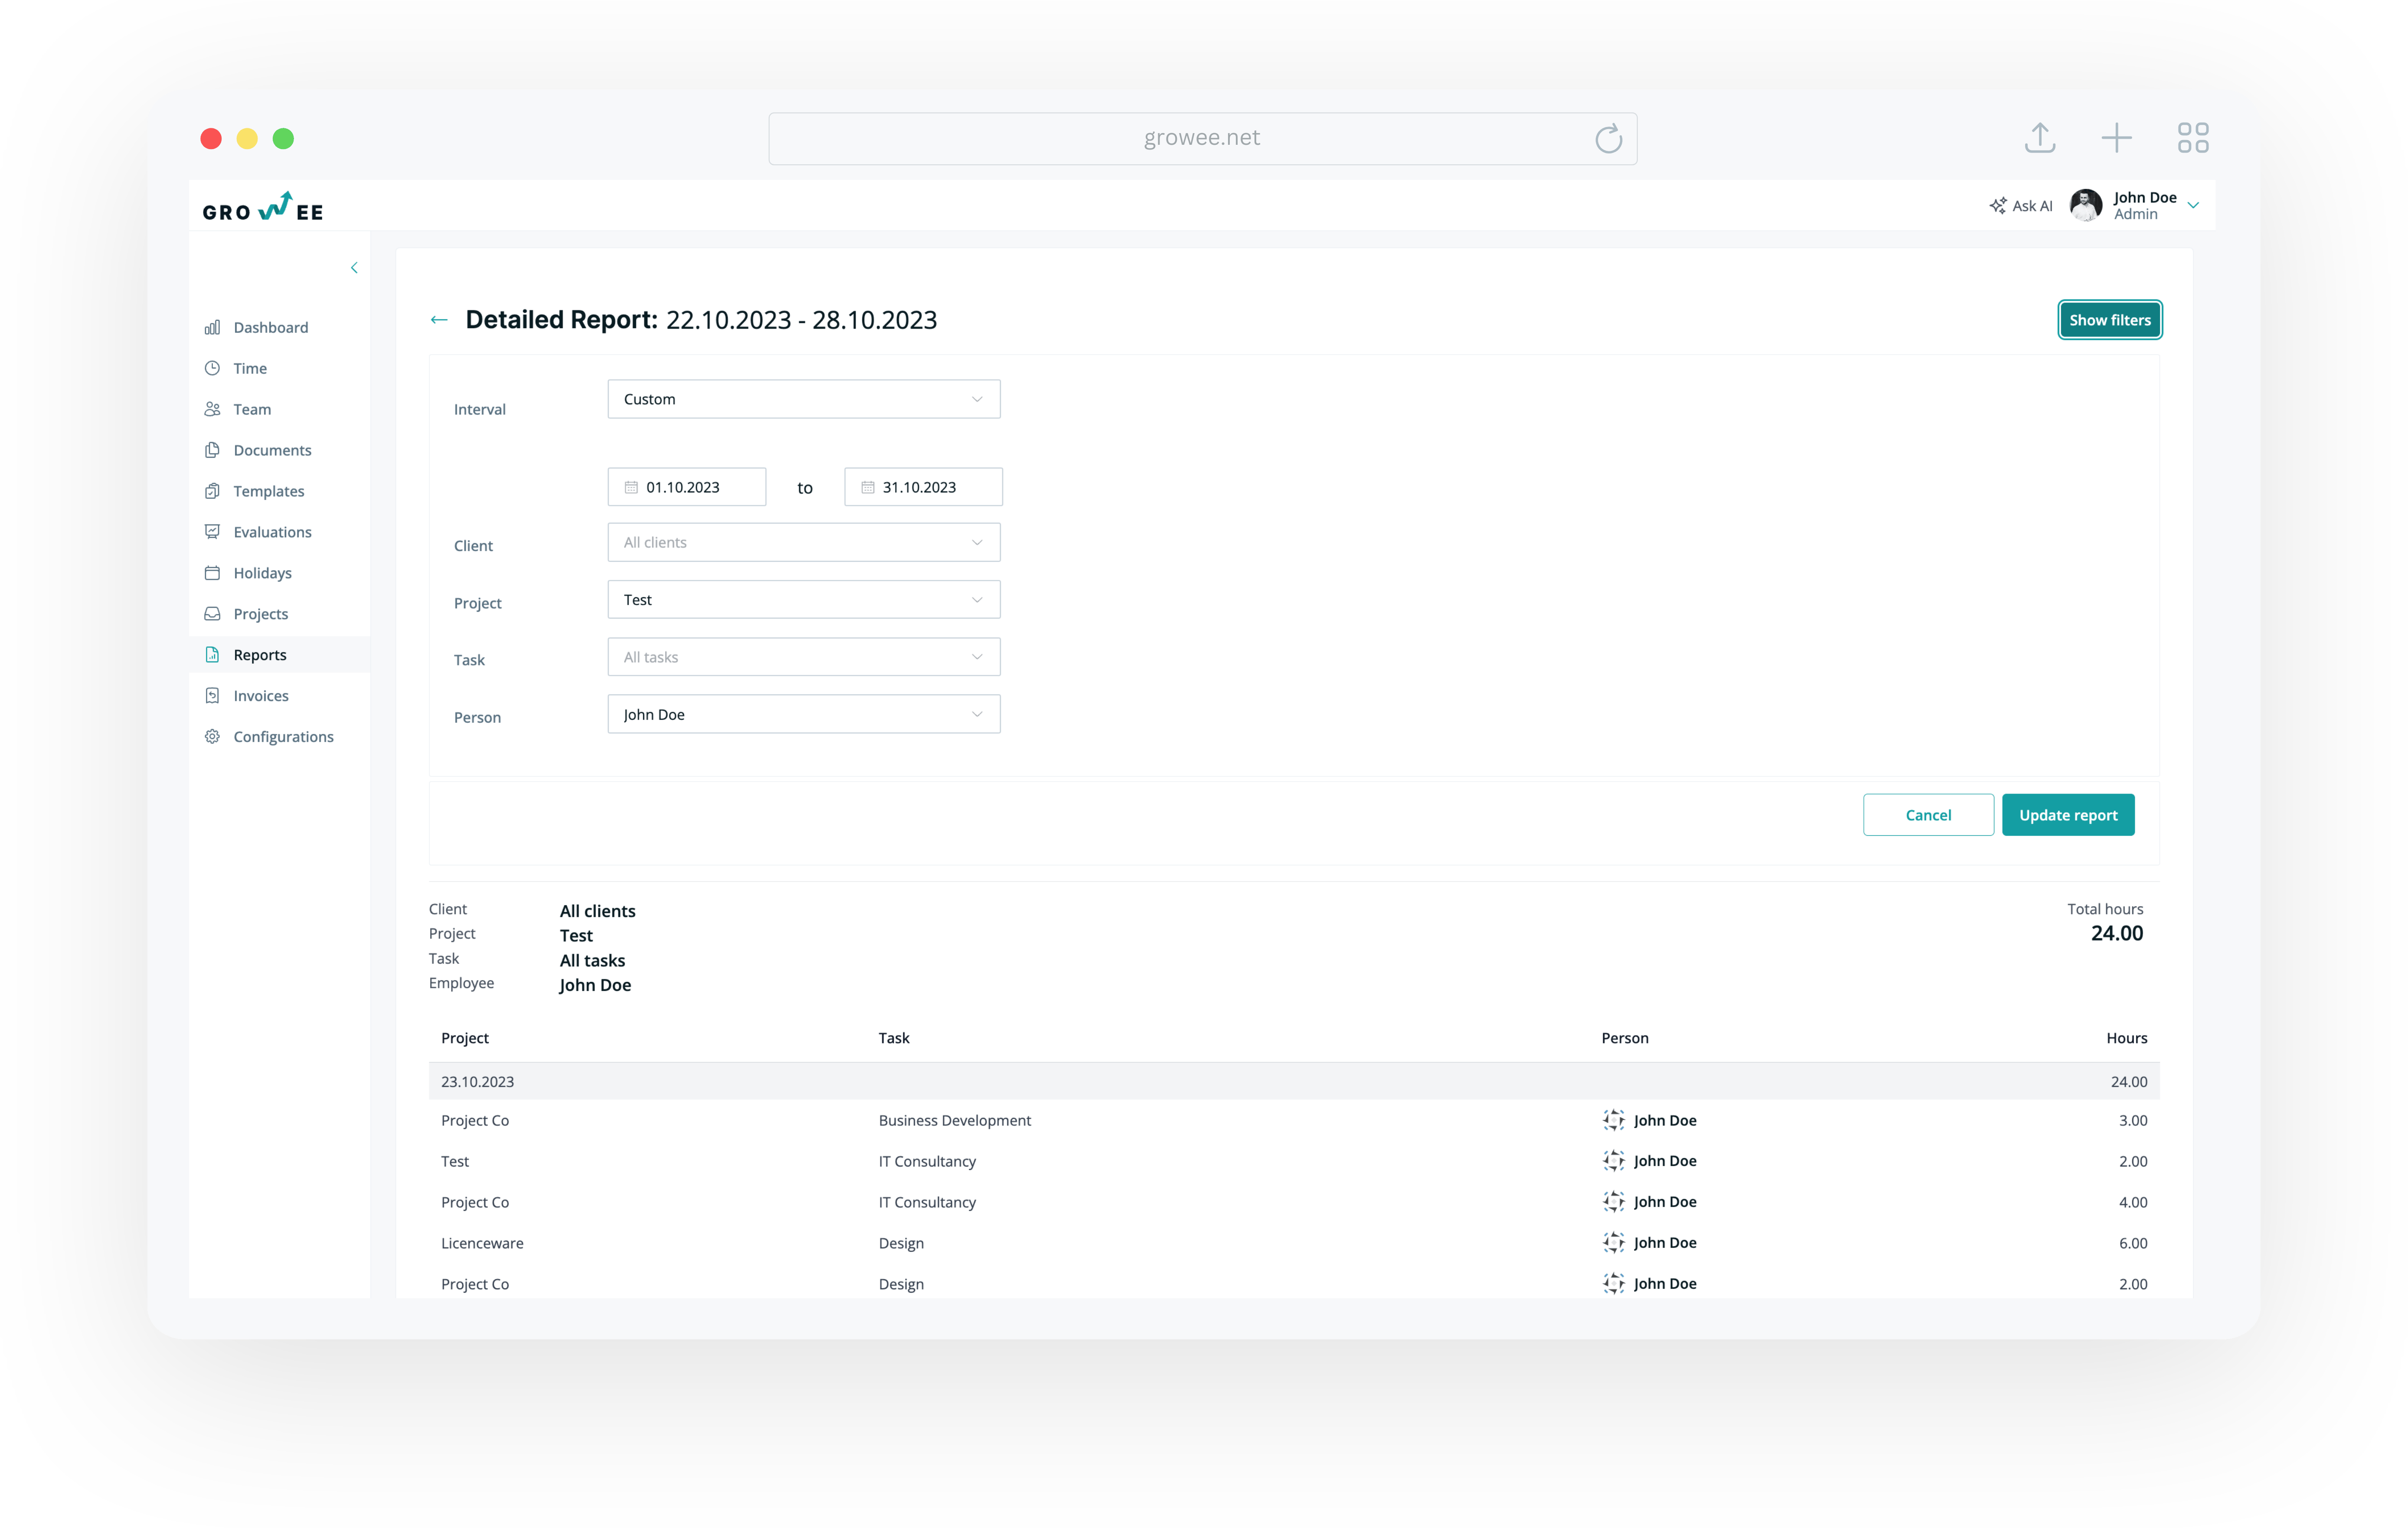The height and width of the screenshot is (1528, 2408).
Task: Click the Person column header
Action: click(x=1625, y=1038)
